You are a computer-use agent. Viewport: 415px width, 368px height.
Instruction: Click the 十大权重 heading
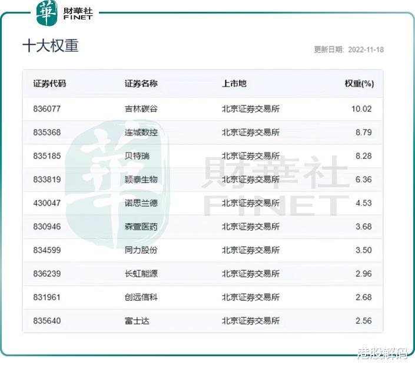pyautogui.click(x=51, y=46)
